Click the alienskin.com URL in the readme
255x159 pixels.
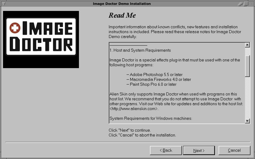pyautogui.click(x=134, y=109)
